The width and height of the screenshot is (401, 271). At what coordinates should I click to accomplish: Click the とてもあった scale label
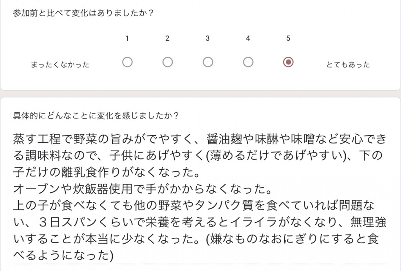coord(348,65)
